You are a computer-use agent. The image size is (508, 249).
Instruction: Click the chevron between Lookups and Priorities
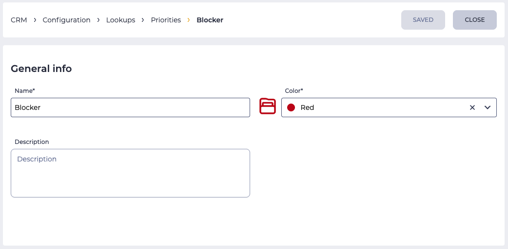[143, 20]
